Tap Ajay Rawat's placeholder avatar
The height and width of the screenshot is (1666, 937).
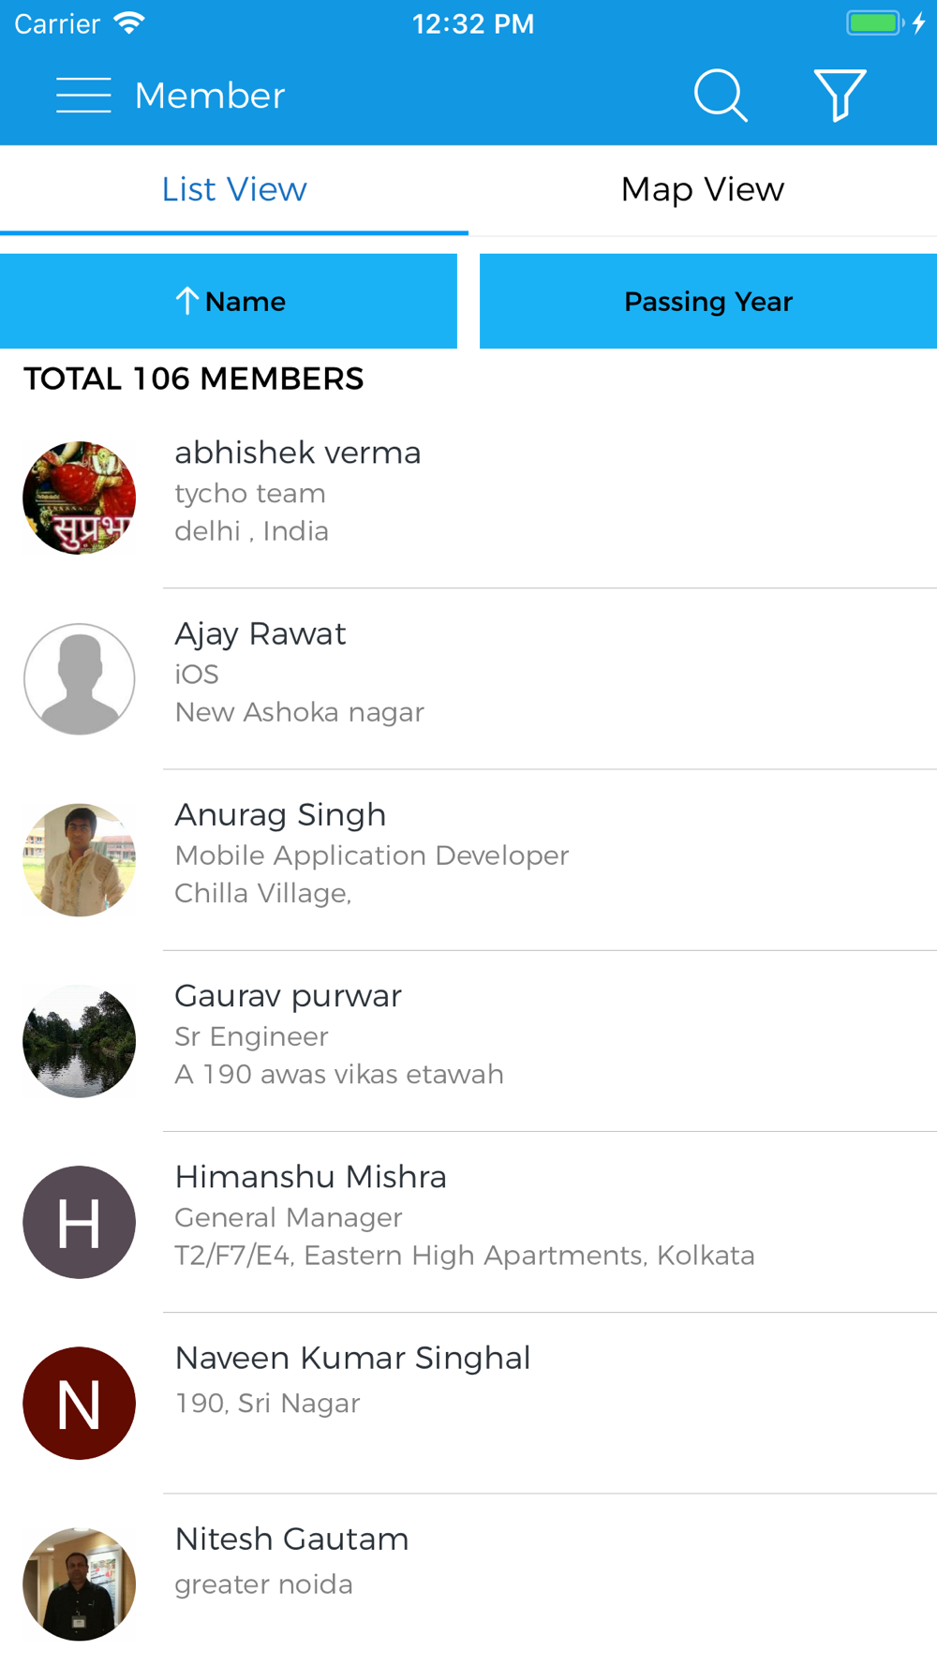tap(80, 678)
